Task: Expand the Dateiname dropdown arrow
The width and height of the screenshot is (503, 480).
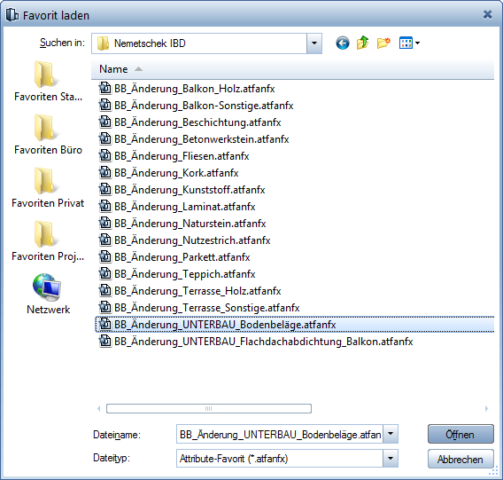Action: pyautogui.click(x=390, y=434)
